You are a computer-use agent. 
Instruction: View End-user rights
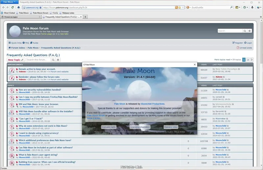(109, 127)
